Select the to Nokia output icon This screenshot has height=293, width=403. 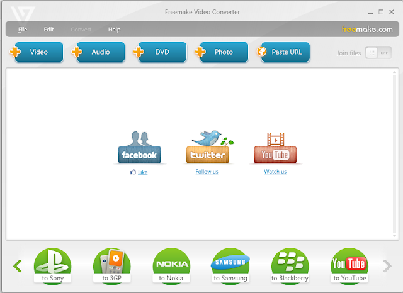click(171, 266)
